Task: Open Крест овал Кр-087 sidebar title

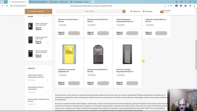Action: click(x=42, y=24)
